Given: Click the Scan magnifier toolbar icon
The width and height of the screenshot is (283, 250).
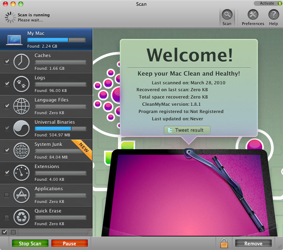Looking at the screenshot, I should [227, 15].
